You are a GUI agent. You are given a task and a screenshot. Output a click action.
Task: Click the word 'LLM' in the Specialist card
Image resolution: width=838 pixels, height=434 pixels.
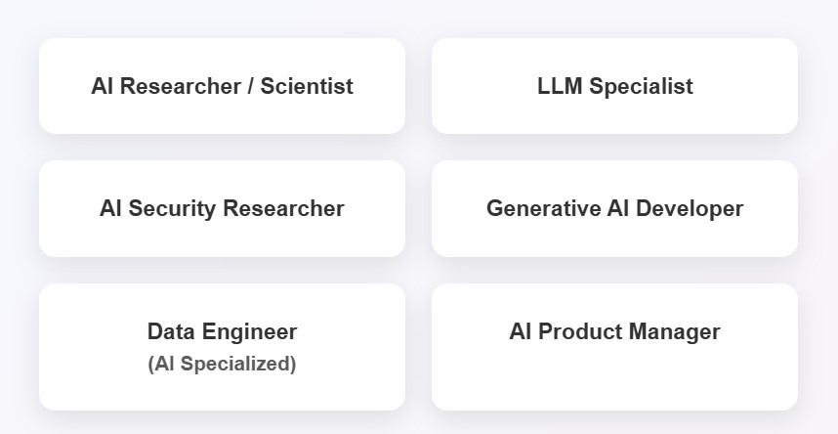click(x=560, y=86)
